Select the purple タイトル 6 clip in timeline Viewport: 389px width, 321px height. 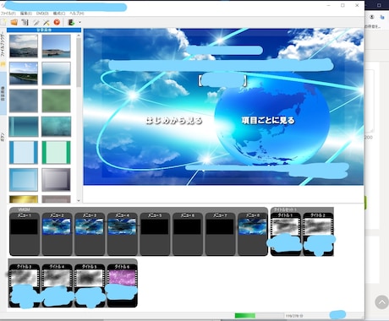pyautogui.click(x=123, y=286)
